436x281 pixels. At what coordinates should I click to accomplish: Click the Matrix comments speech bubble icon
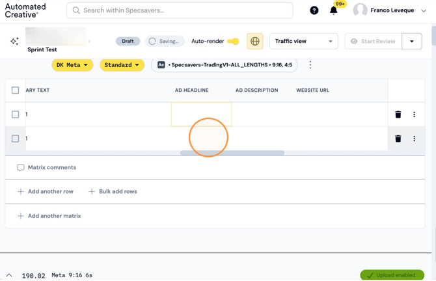(21, 168)
